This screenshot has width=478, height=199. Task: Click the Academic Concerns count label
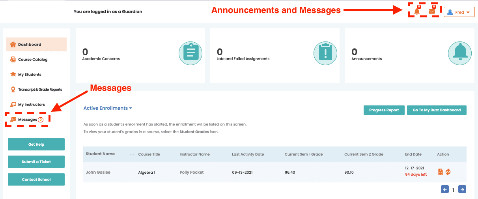[101, 59]
